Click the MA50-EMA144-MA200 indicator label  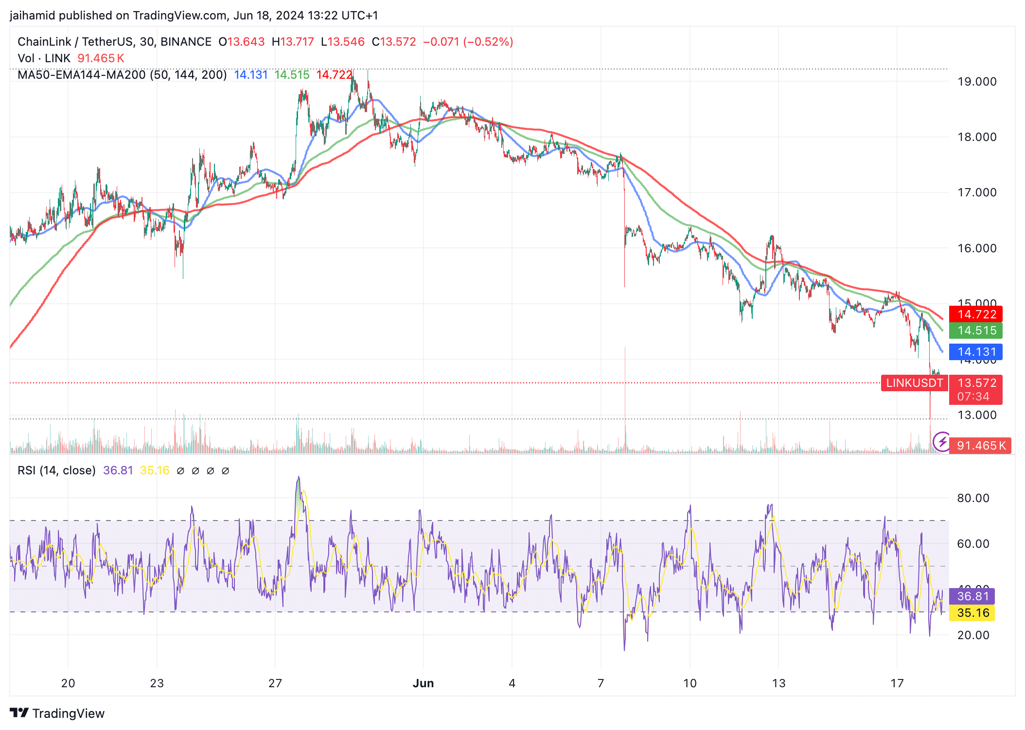[x=122, y=75]
